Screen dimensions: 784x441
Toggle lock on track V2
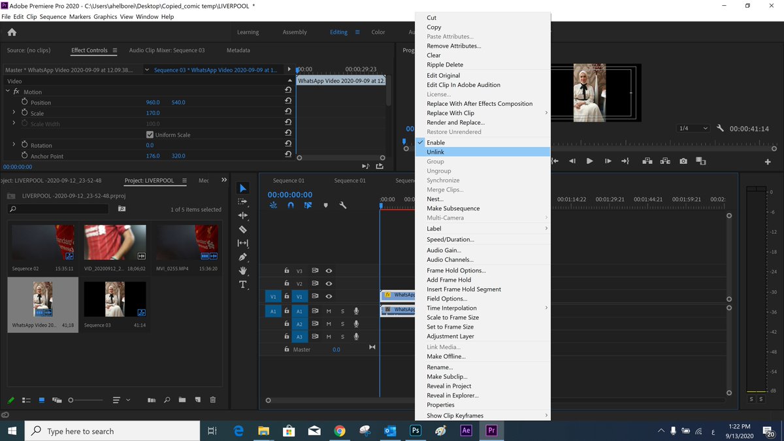pyautogui.click(x=286, y=284)
